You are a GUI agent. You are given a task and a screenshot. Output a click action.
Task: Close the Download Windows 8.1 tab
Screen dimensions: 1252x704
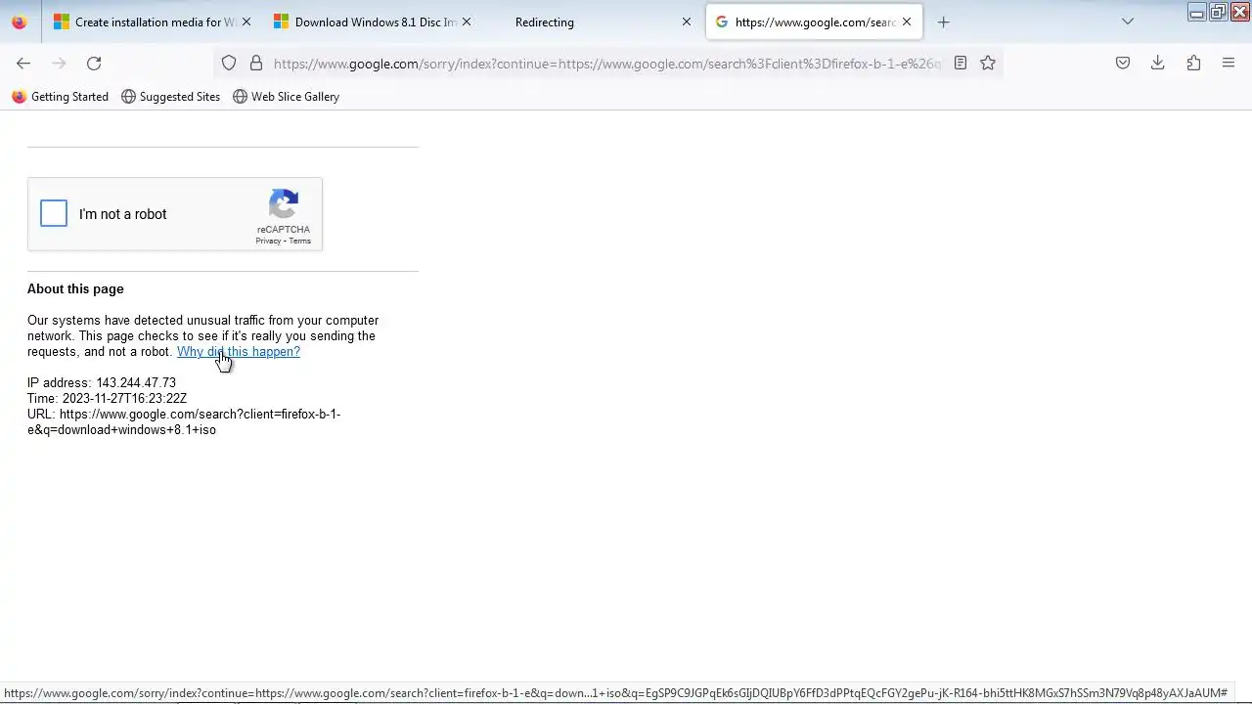[467, 22]
